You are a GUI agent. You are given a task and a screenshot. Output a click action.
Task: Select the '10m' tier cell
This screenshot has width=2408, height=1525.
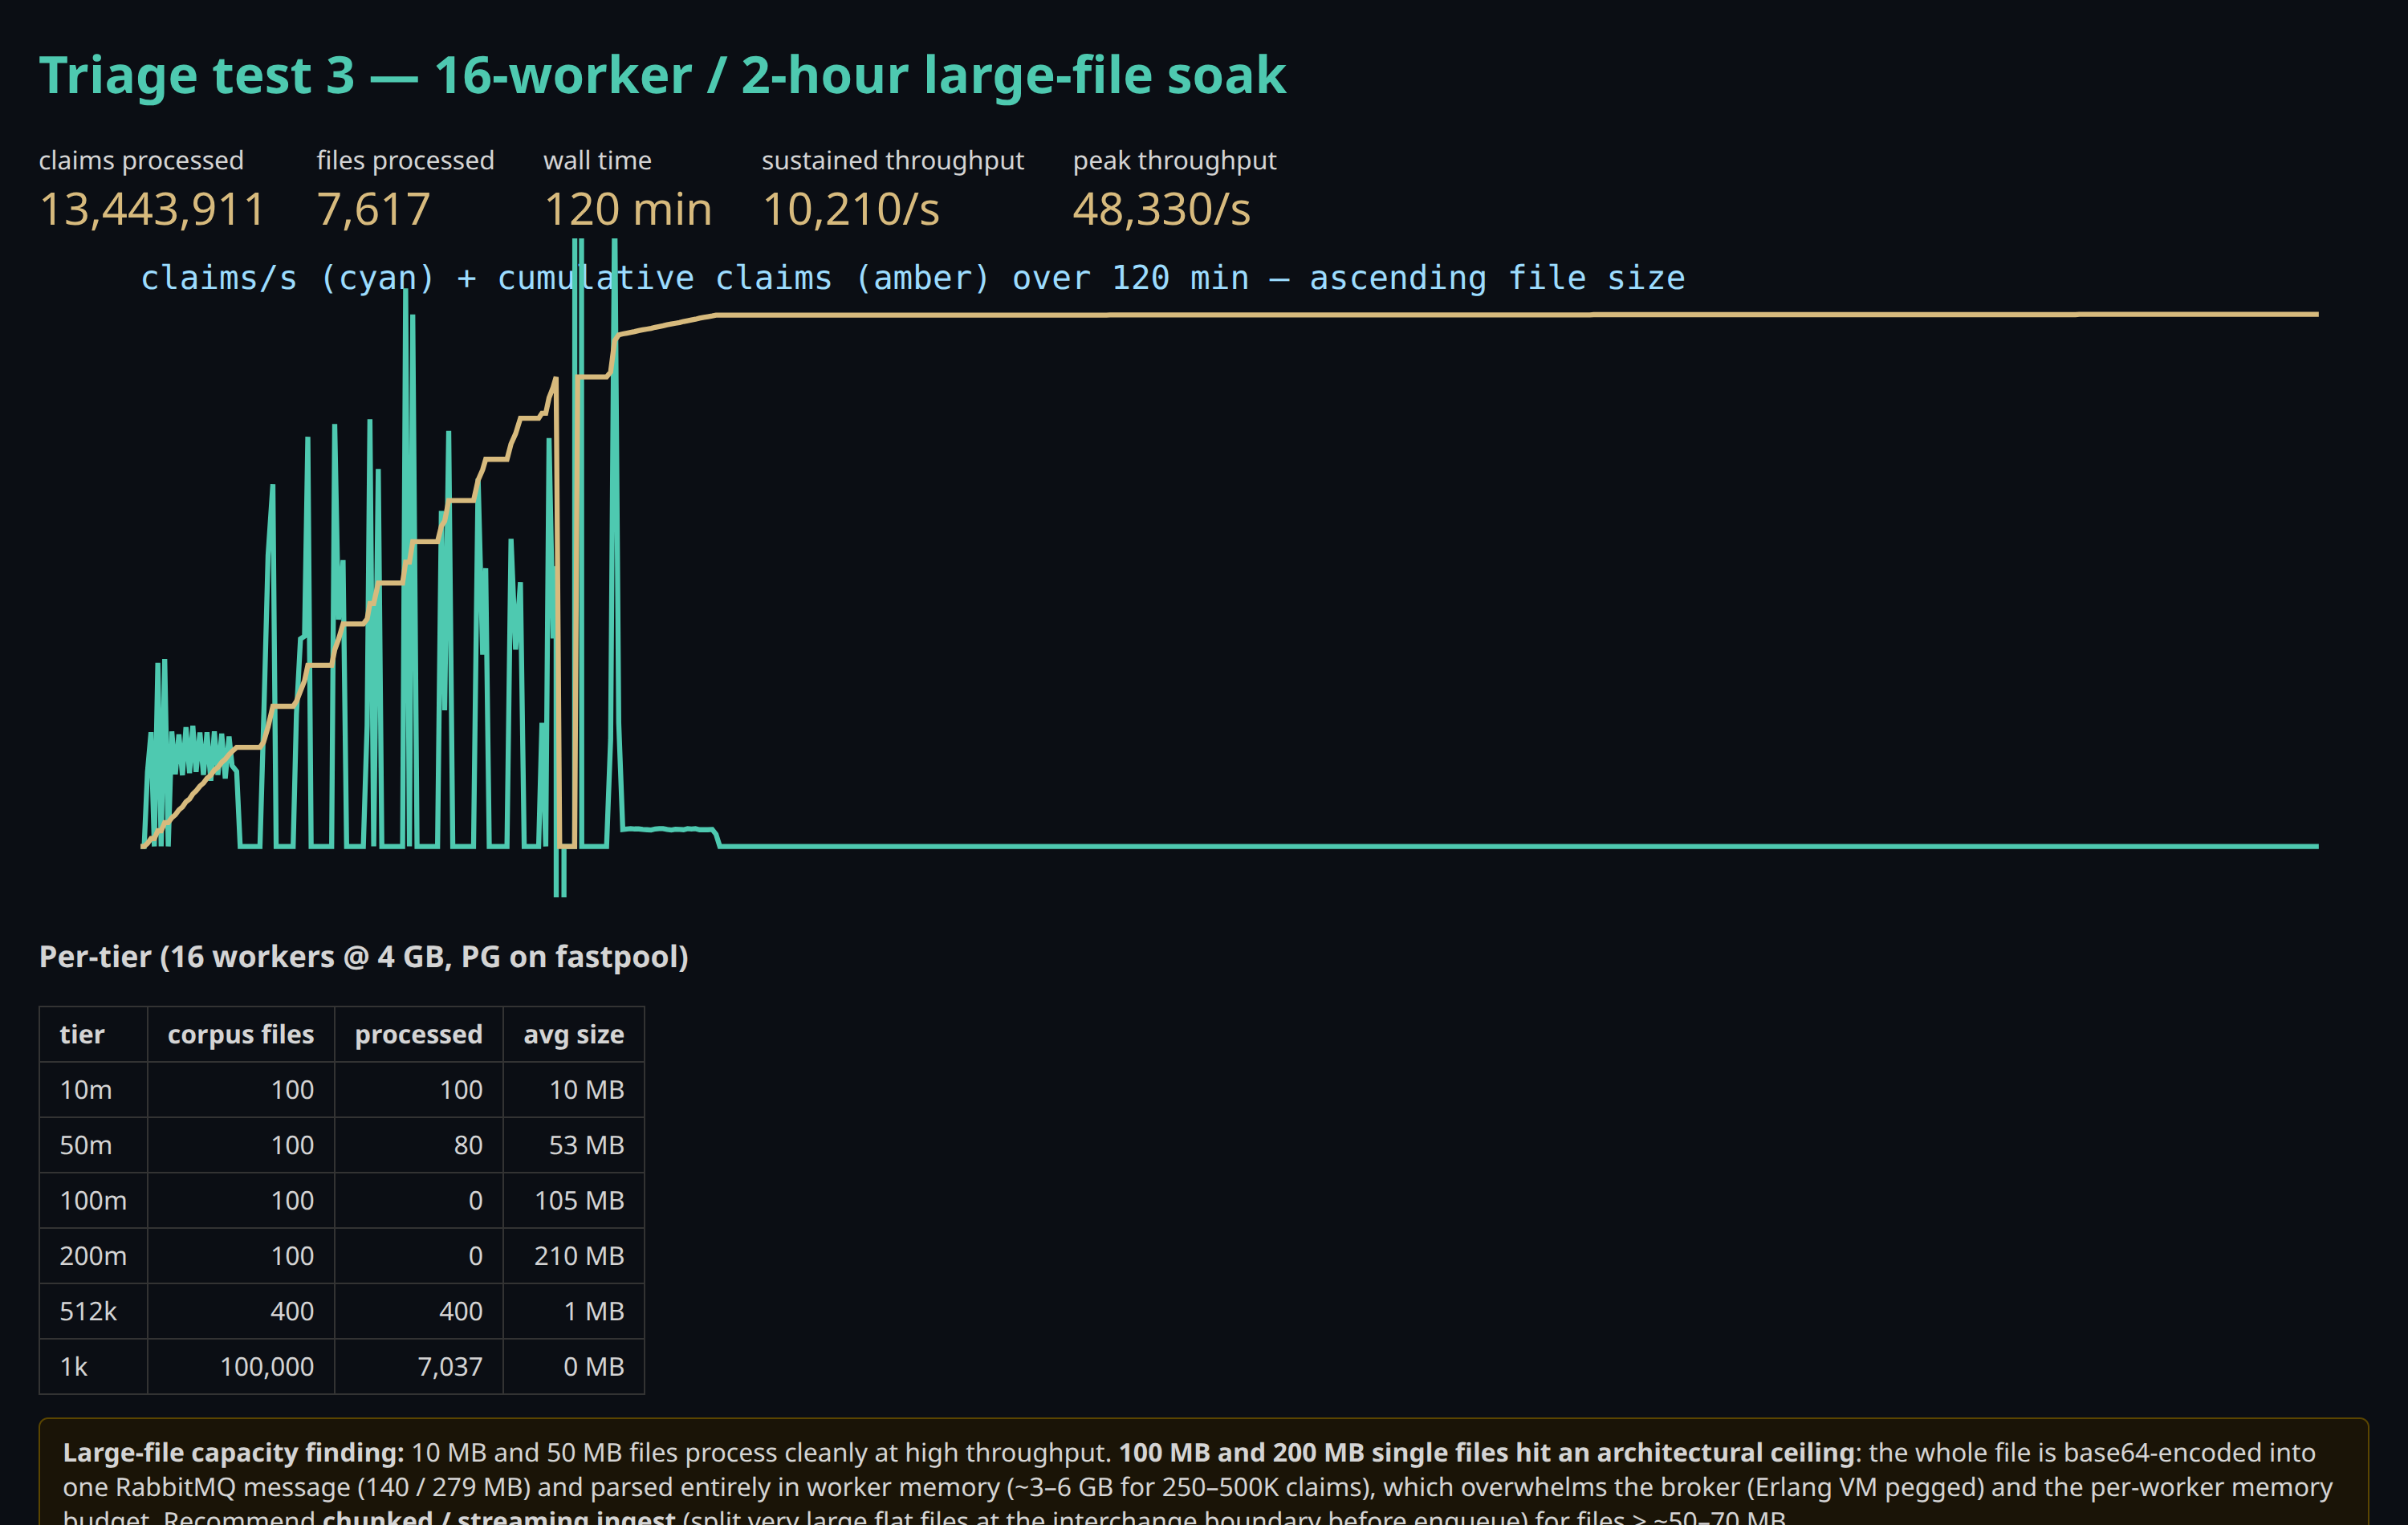point(93,1089)
